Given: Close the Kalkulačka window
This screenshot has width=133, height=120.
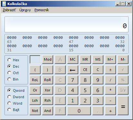Looking at the screenshot, I should [128, 4].
